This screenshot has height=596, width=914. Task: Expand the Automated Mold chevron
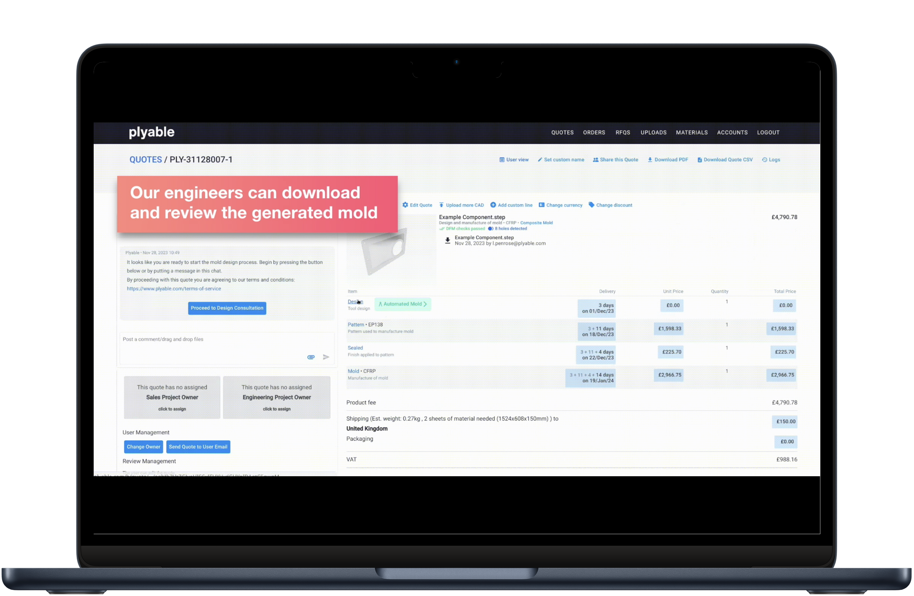425,304
